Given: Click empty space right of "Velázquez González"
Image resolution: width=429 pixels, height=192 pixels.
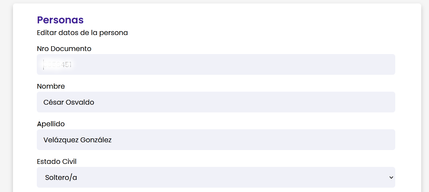Looking at the screenshot, I should click(251, 140).
